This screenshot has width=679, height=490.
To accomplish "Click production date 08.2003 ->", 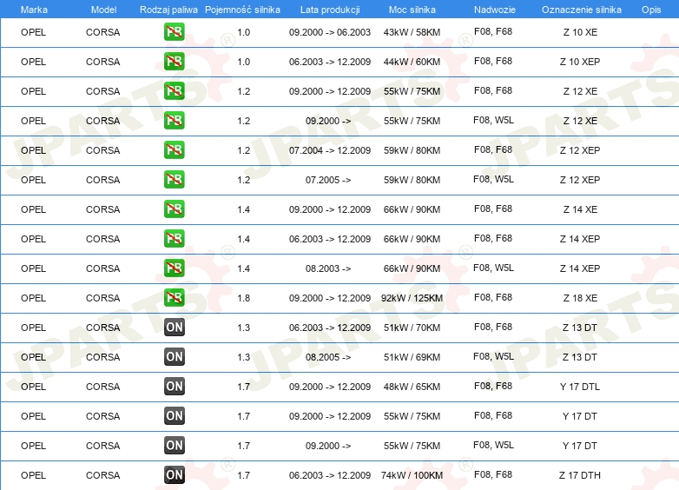I will 328,268.
